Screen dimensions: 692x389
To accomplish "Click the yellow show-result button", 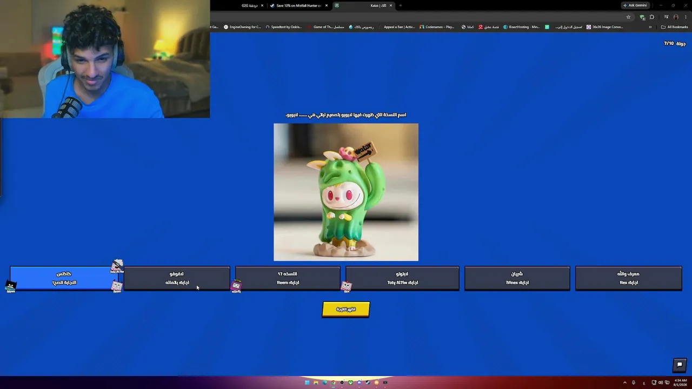I will [346, 309].
